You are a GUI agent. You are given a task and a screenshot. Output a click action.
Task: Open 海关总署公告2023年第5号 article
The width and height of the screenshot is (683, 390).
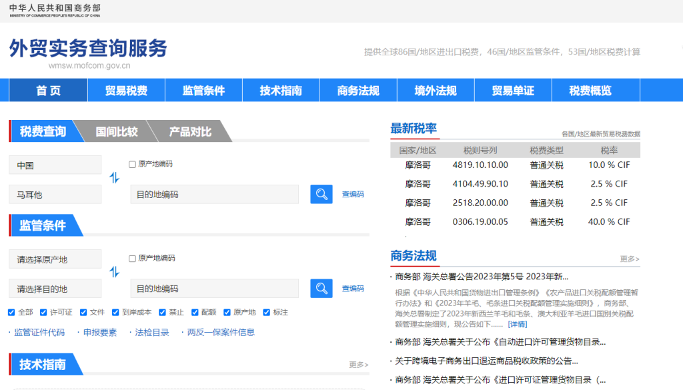[482, 277]
